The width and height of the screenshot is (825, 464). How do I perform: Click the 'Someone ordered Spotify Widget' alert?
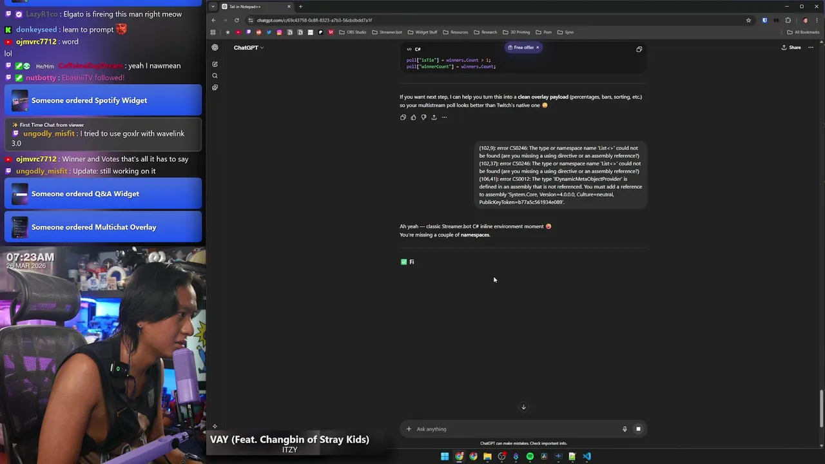tap(103, 101)
